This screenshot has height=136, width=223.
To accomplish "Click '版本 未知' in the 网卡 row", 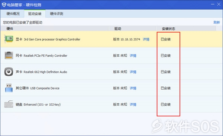I will tap(120, 56).
